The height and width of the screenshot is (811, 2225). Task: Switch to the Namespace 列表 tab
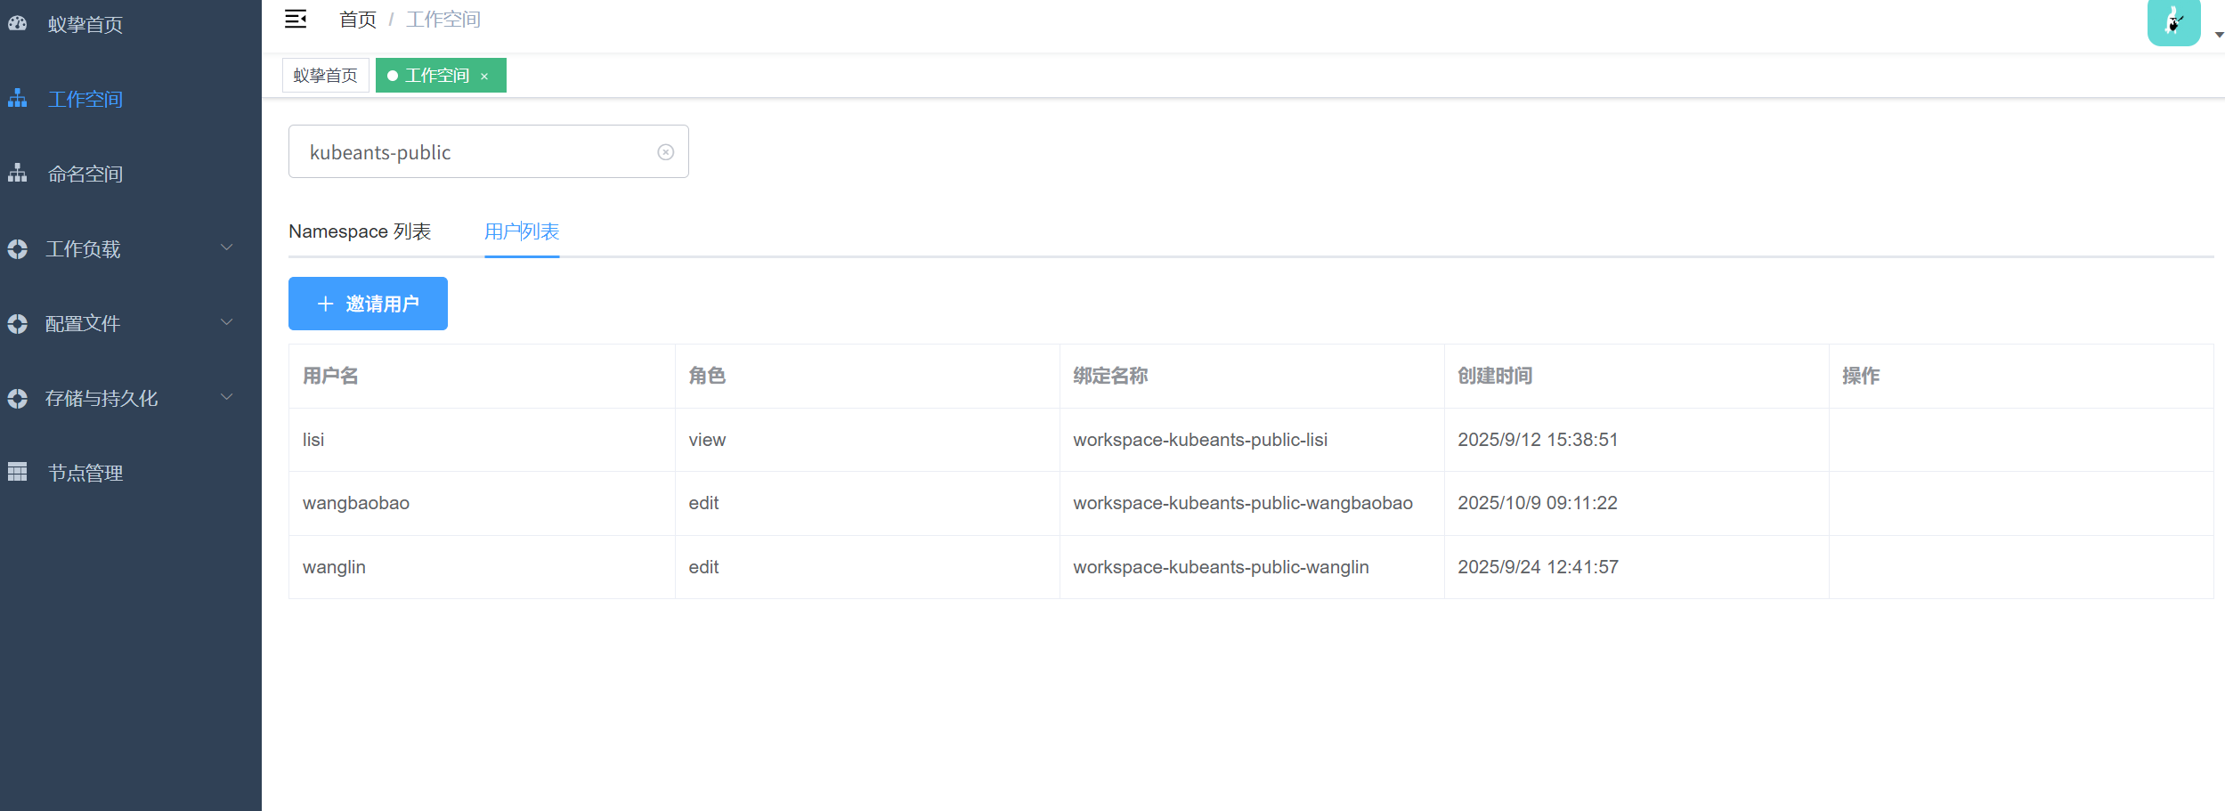(360, 231)
